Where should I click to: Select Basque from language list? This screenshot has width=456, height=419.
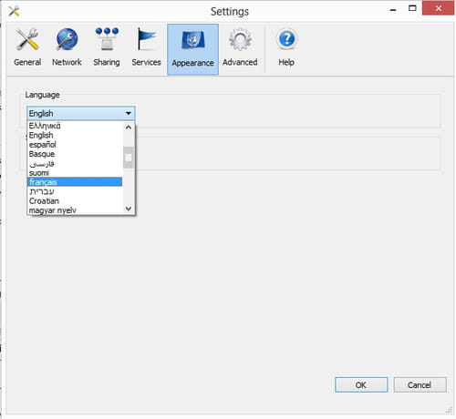click(x=75, y=154)
